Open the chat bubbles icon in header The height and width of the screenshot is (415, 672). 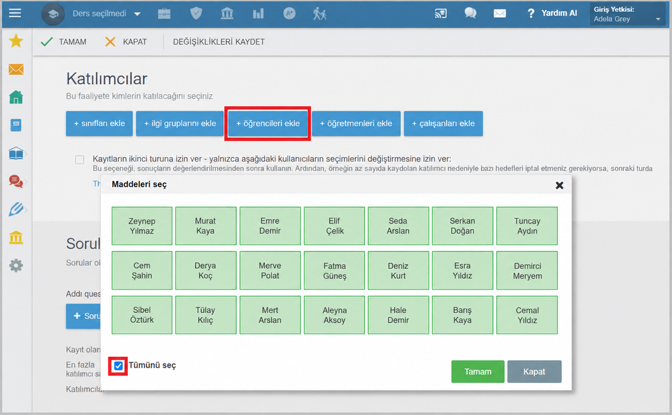pyautogui.click(x=470, y=13)
